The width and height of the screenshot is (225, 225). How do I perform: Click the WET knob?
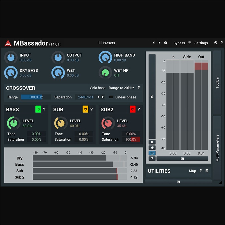(58, 73)
